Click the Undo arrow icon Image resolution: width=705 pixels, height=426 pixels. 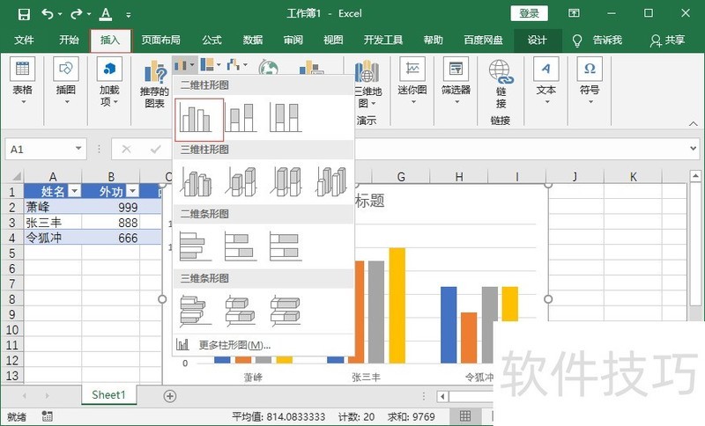(48, 14)
